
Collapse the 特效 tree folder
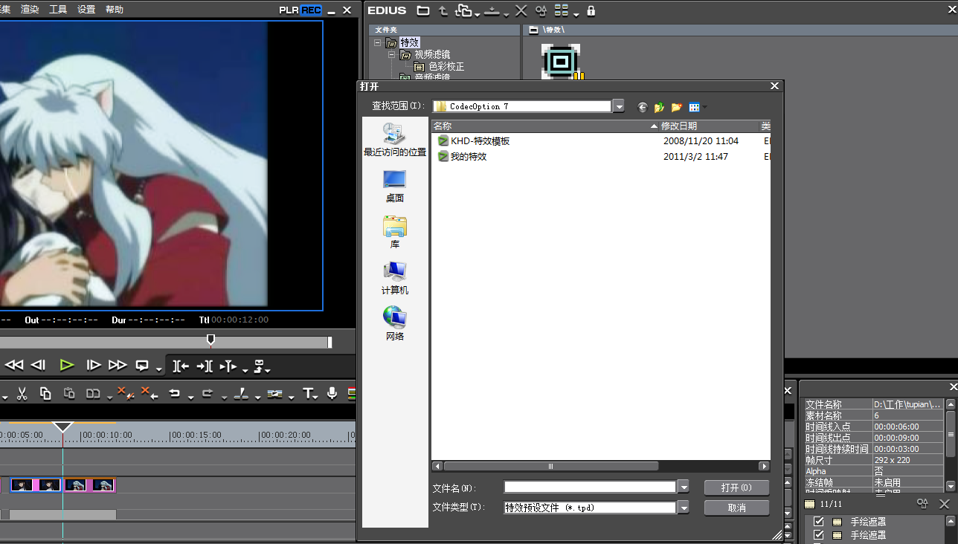click(378, 43)
